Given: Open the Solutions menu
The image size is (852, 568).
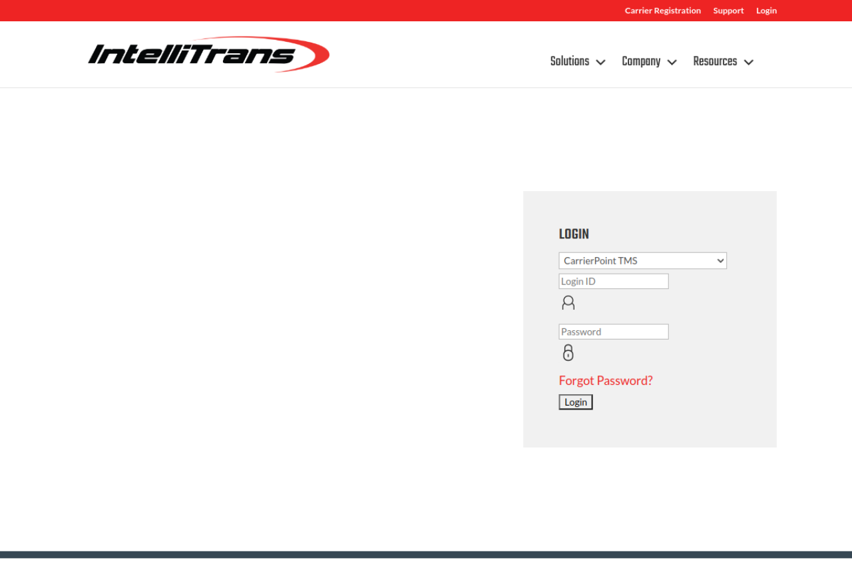Looking at the screenshot, I should click(x=570, y=61).
